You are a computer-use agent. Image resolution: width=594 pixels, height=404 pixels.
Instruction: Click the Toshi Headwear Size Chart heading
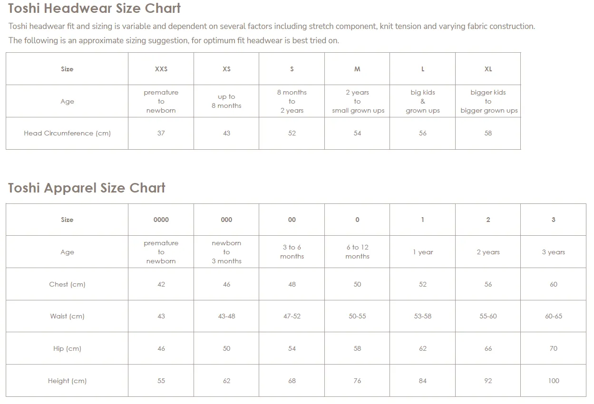click(x=94, y=9)
